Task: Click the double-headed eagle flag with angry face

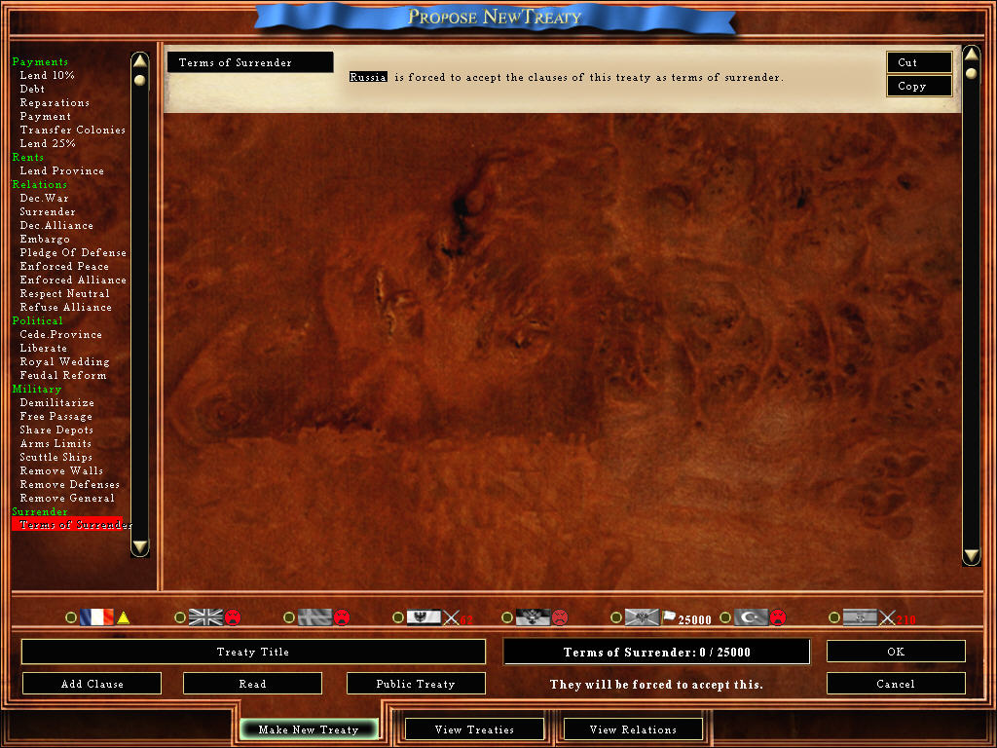Action: pos(533,617)
